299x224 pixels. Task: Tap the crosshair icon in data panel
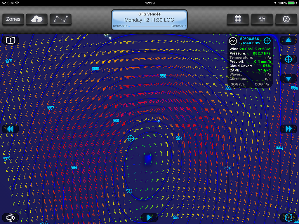tap(267, 41)
